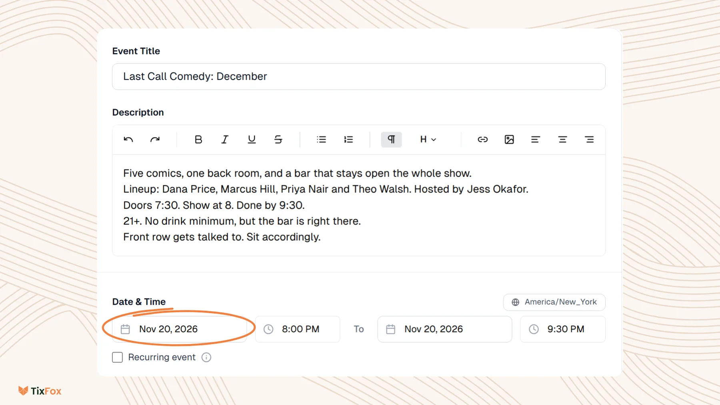Open the 9:30 PM end time picker
720x405 pixels.
pyautogui.click(x=562, y=329)
